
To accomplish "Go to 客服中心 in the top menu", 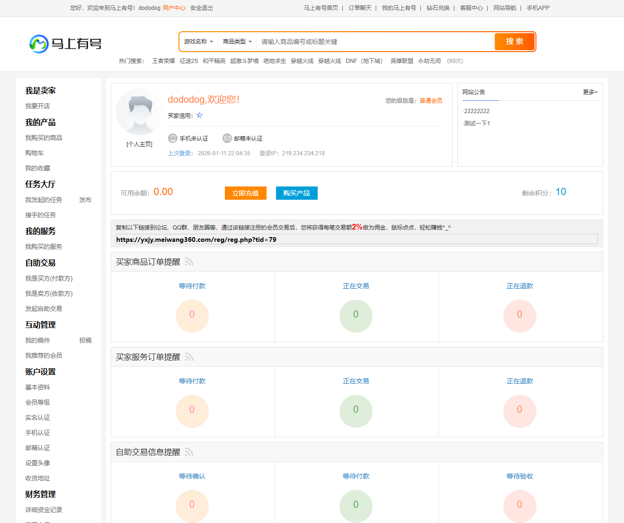I will 471,8.
